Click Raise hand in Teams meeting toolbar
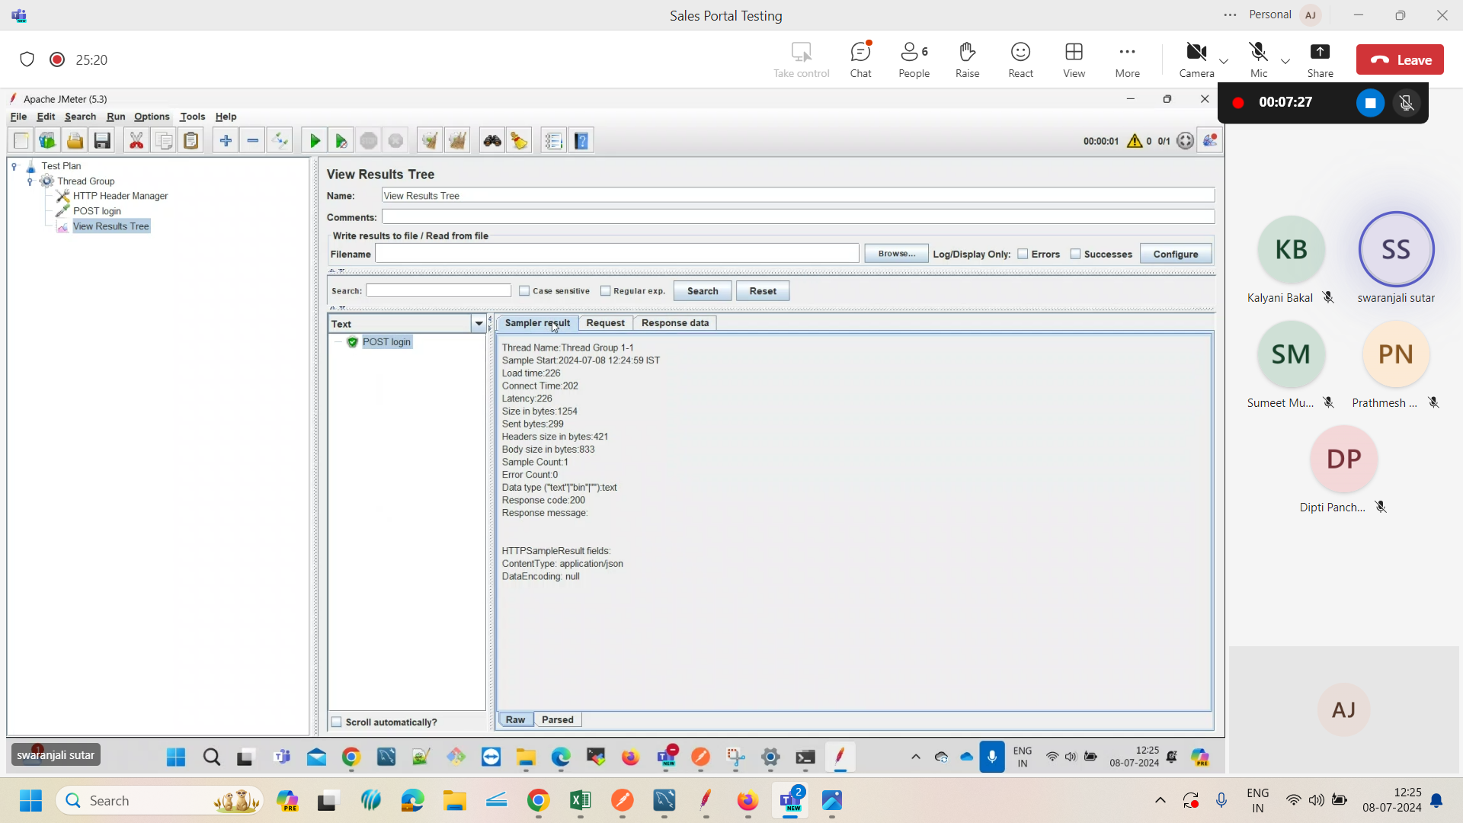1463x823 pixels. 967,59
